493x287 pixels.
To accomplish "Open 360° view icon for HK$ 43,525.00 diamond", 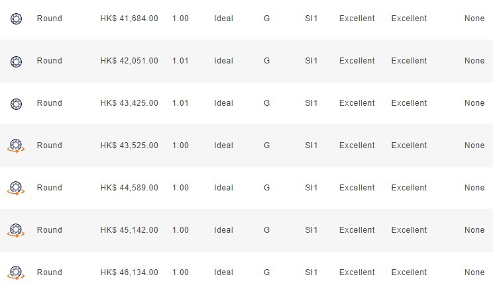I will (16, 146).
